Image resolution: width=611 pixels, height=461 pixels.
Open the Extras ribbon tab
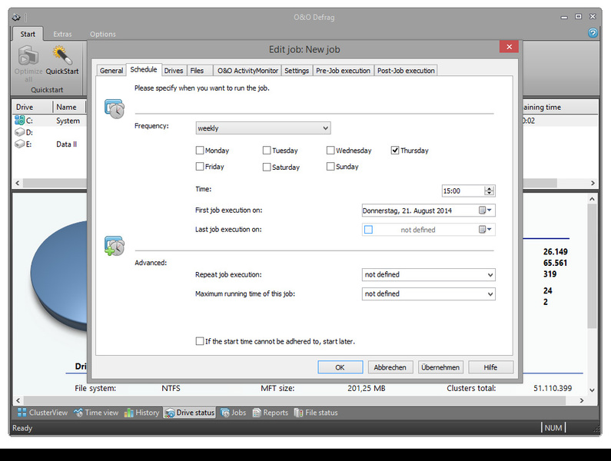pyautogui.click(x=62, y=34)
